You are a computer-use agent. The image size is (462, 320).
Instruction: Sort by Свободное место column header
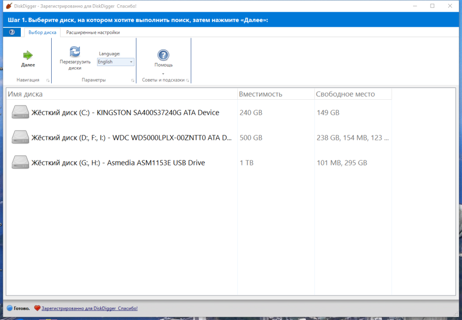353,94
